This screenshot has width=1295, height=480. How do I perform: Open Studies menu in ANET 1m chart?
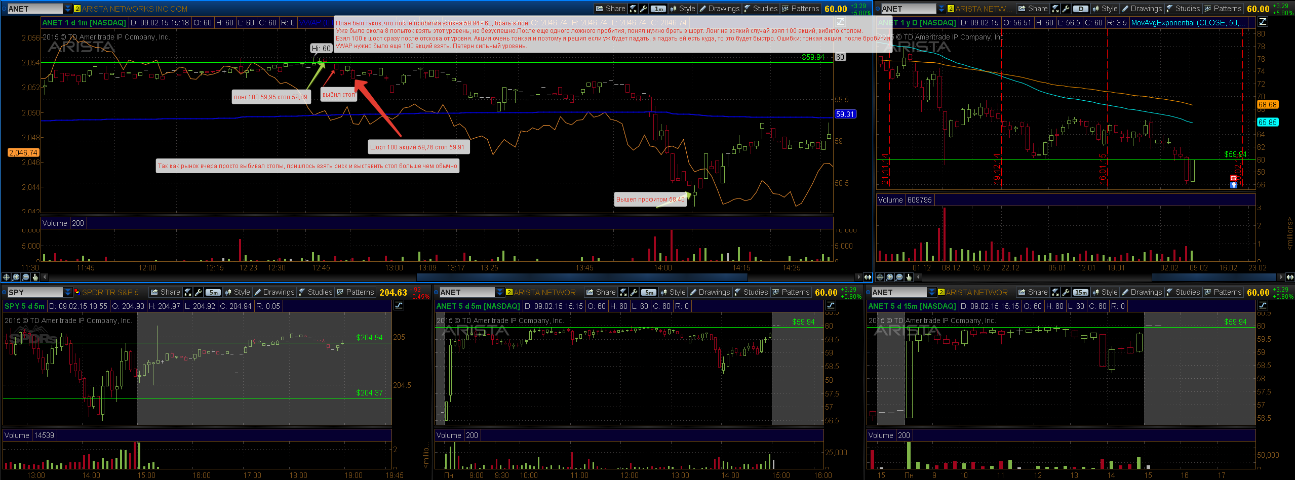760,9
